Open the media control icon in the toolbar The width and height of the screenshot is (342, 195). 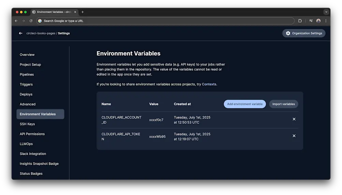(x=311, y=21)
